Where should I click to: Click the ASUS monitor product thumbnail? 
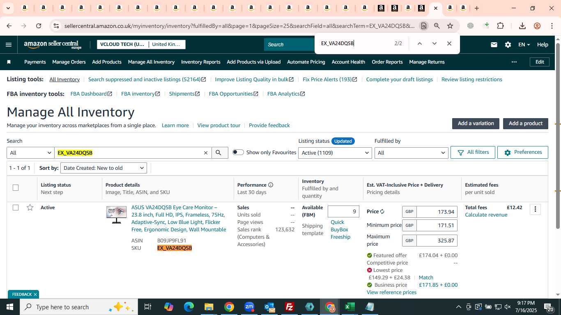pyautogui.click(x=116, y=215)
